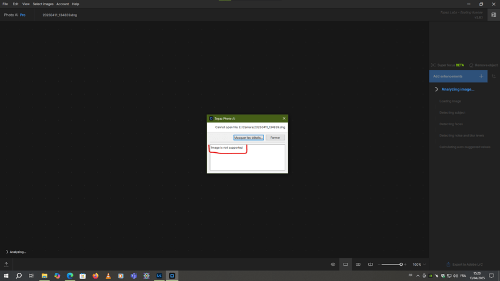Open VLC from the Windows taskbar
500x281 pixels.
(108, 276)
